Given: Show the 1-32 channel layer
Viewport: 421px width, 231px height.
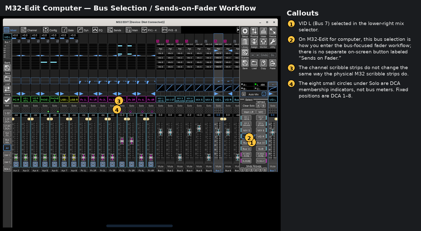Looking at the screenshot, I should (7, 113).
